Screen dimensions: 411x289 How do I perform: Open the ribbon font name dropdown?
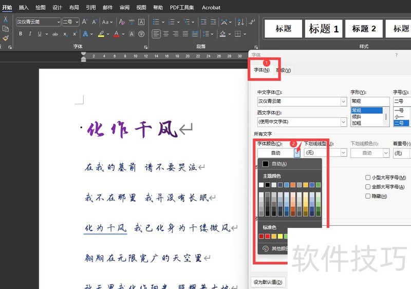point(59,22)
